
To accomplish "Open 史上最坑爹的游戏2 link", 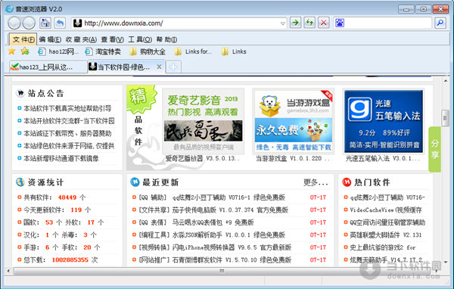I will pyautogui.click(x=383, y=247).
